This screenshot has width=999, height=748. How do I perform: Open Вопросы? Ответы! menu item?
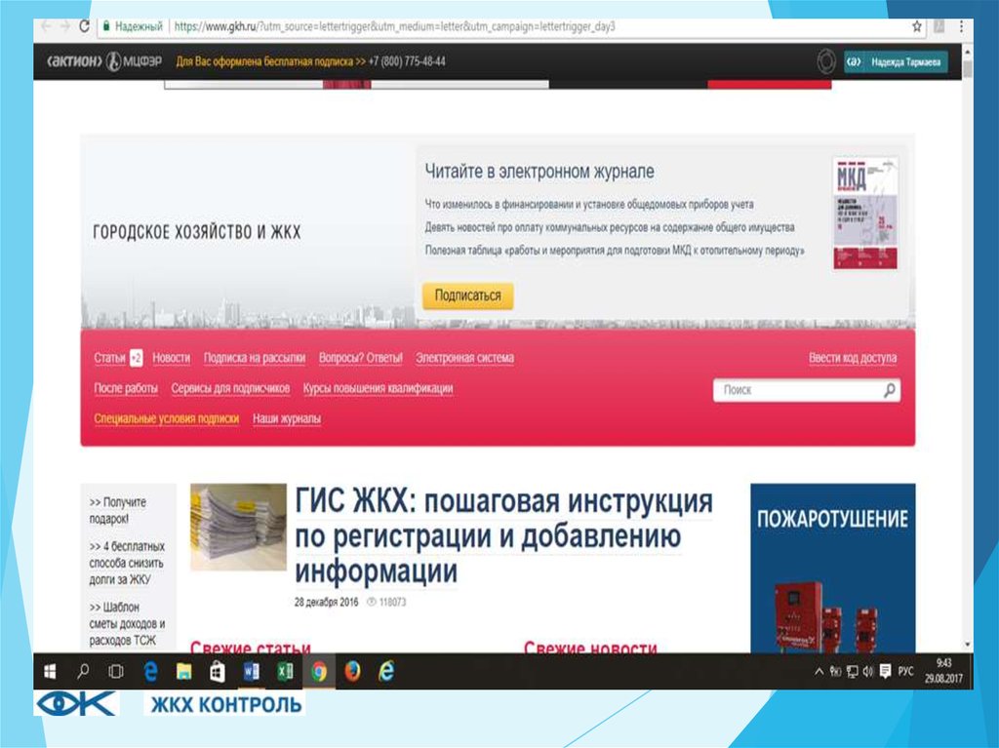coord(361,358)
